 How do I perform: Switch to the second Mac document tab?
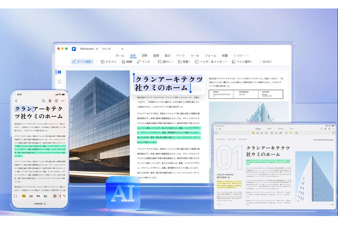click(107, 49)
